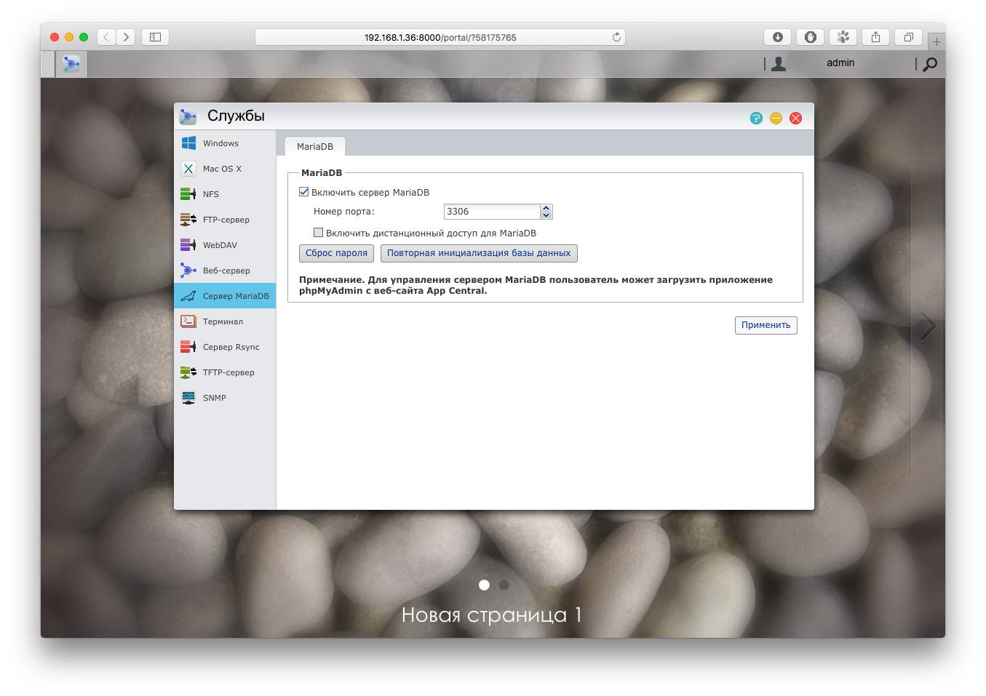Select Сервер Rsync in the sidebar
986x696 pixels.
tap(225, 347)
